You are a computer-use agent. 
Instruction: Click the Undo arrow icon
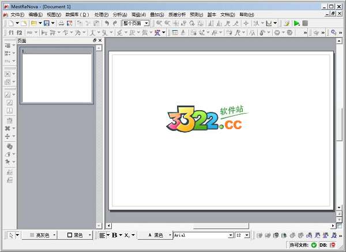click(107, 23)
